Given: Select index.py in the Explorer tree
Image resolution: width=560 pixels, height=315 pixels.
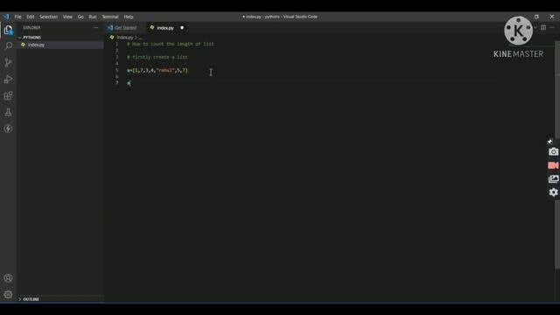Looking at the screenshot, I should pyautogui.click(x=60, y=45).
